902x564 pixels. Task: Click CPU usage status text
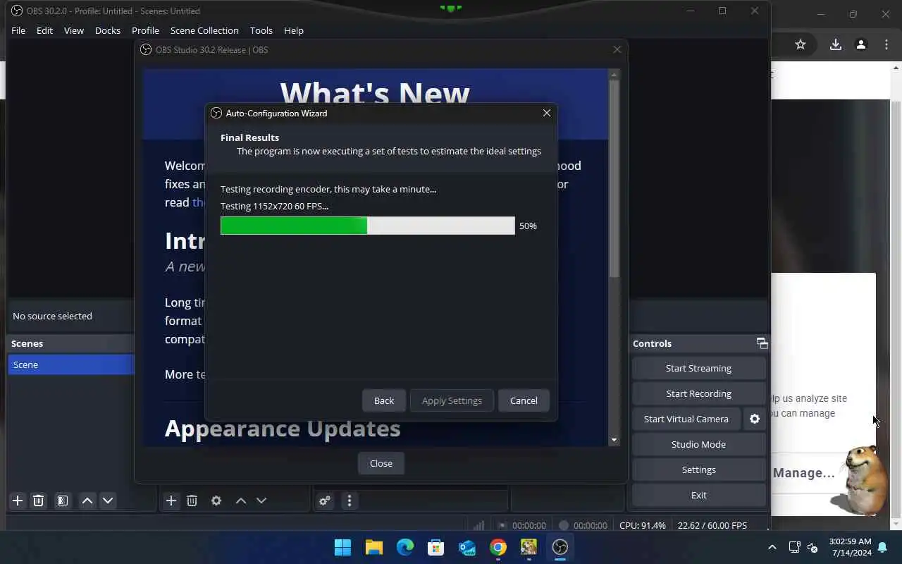643,525
